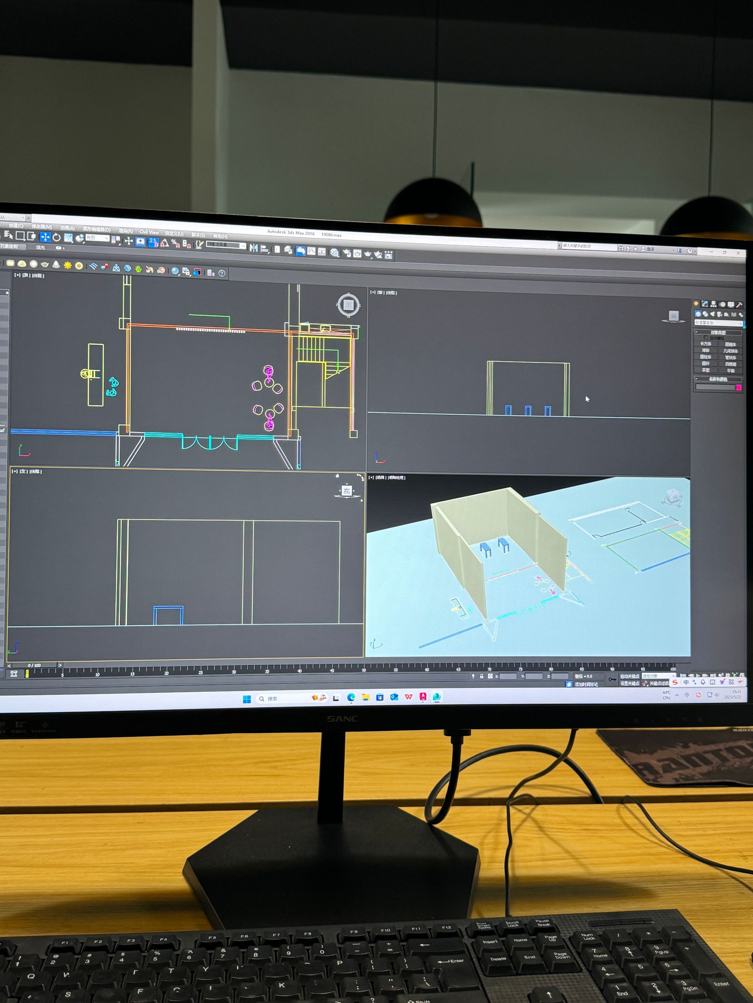Viewport: 753px width, 1003px height.
Task: Click the Render Production teapot icon
Action: [368, 254]
